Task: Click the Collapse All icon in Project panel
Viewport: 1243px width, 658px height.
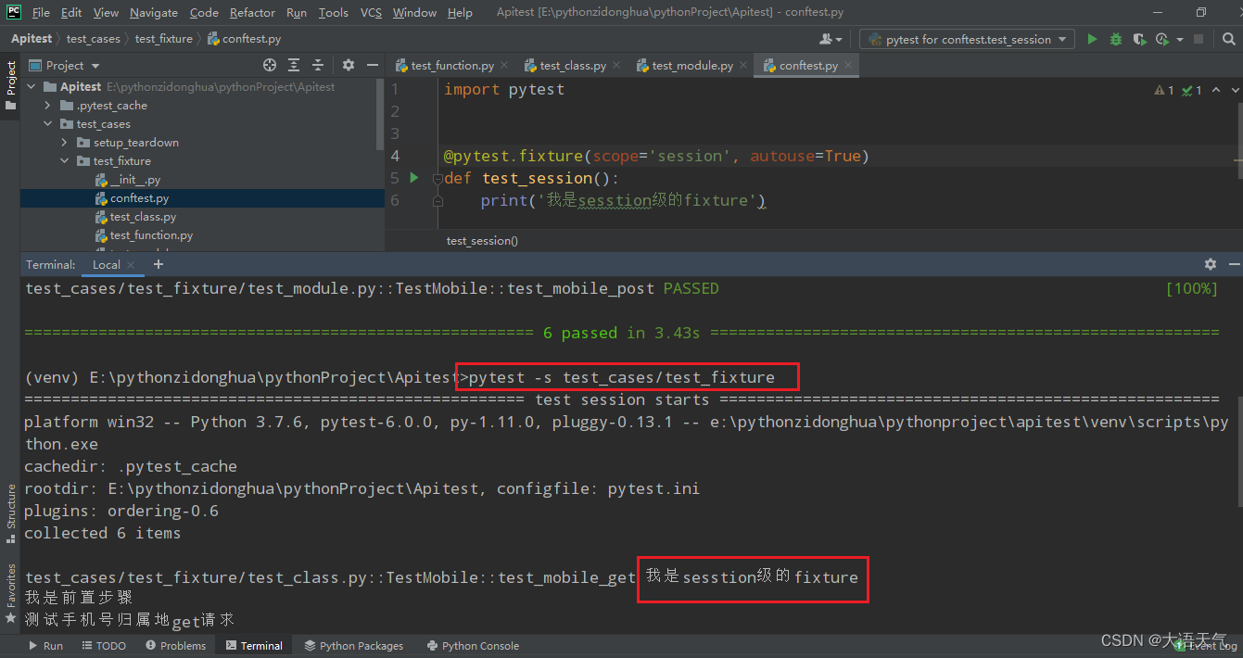Action: 315,65
